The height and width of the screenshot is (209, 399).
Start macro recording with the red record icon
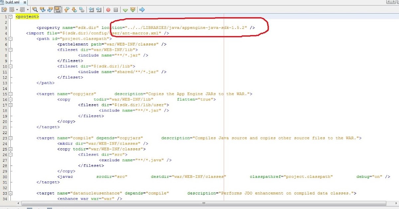(x=108, y=10)
